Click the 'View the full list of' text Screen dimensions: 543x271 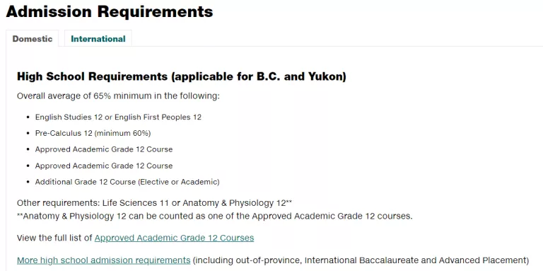54,238
